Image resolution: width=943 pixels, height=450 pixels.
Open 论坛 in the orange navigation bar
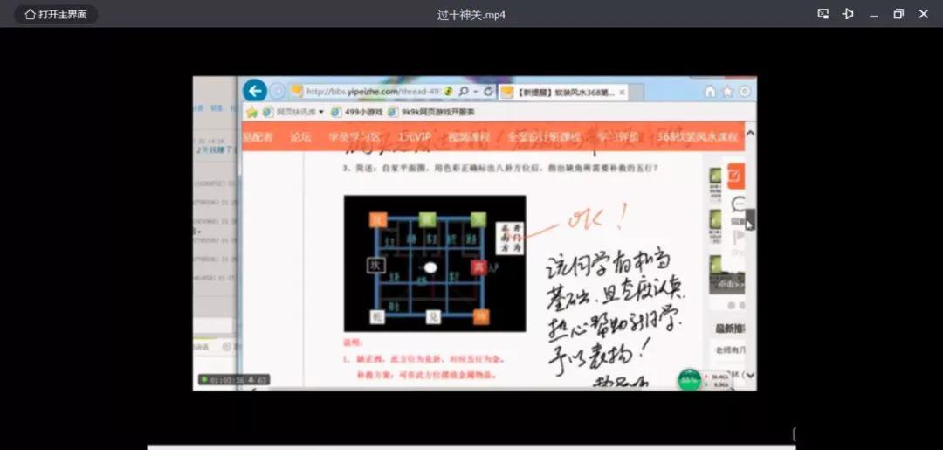point(300,137)
